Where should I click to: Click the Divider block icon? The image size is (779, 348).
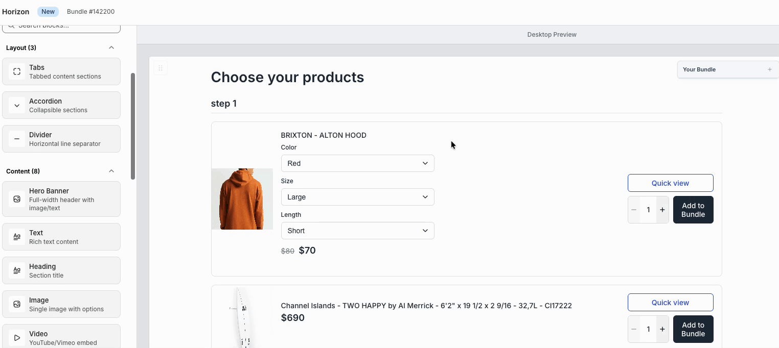[x=17, y=139]
